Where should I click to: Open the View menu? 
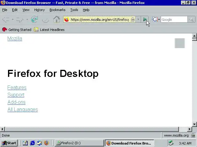click(26, 10)
